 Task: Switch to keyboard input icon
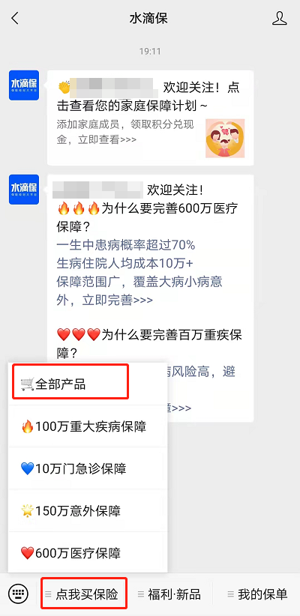18,594
